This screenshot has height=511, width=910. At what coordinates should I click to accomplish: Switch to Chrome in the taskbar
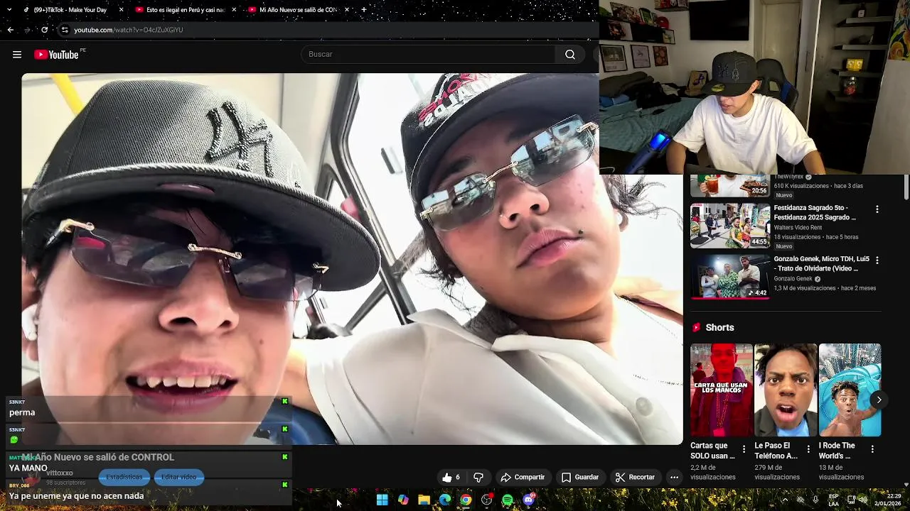pos(465,500)
